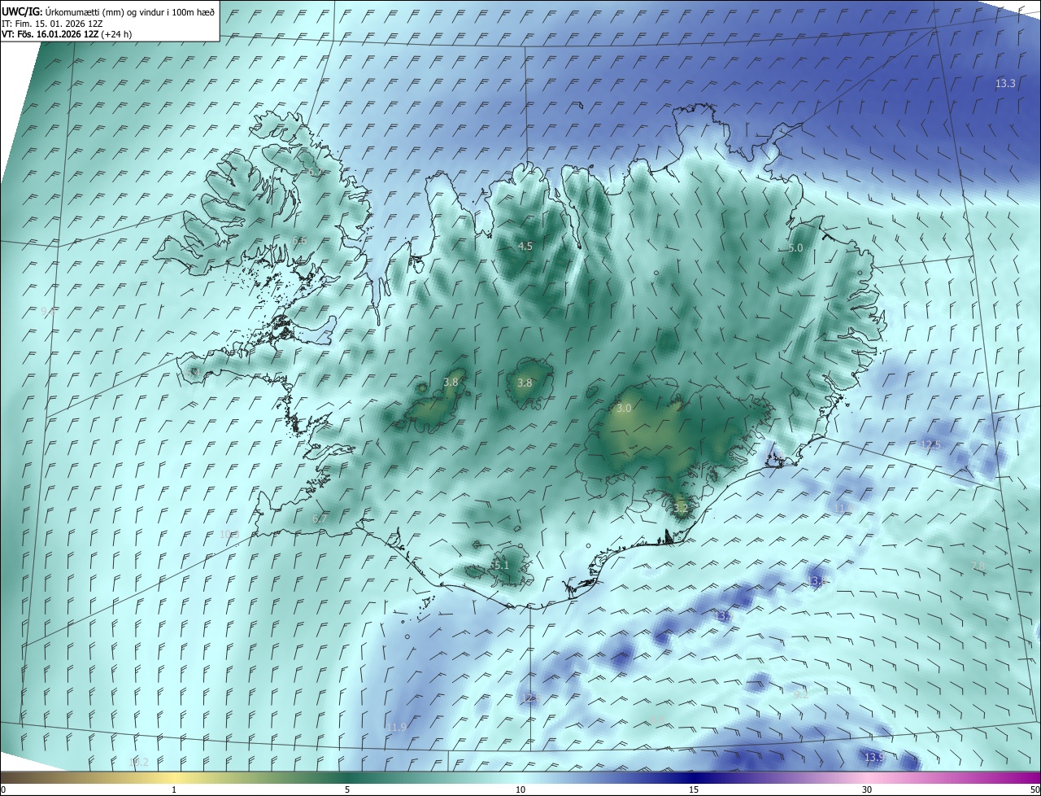
Task: Click the 3.2 value label near the coast
Action: click(681, 508)
